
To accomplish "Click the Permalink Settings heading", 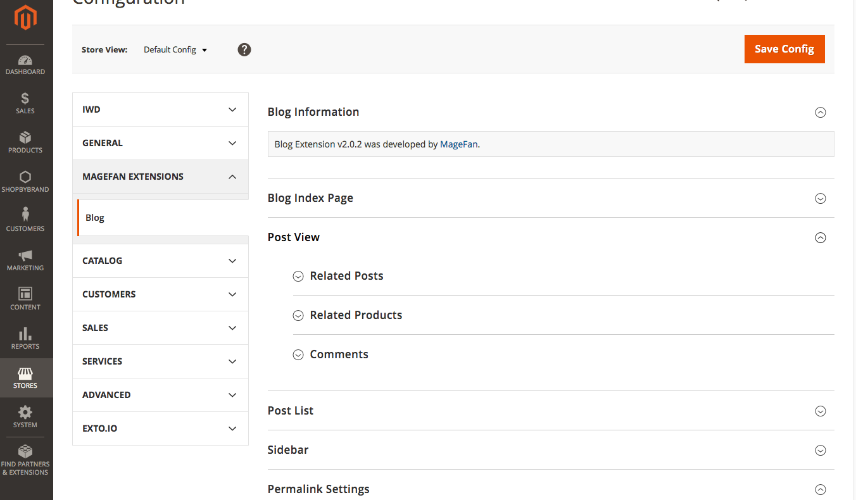I will 318,489.
